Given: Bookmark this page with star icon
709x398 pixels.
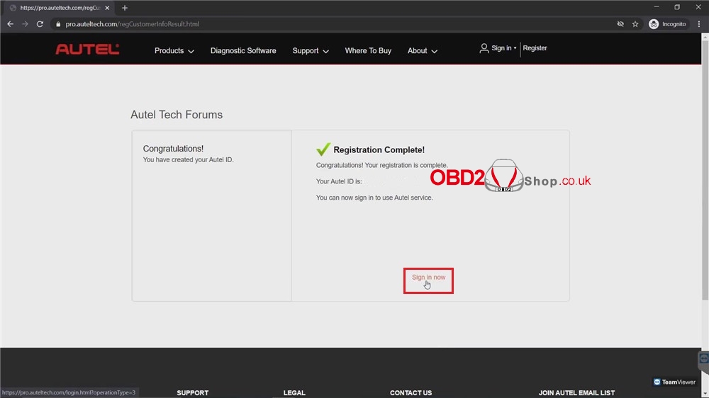Looking at the screenshot, I should (x=635, y=24).
